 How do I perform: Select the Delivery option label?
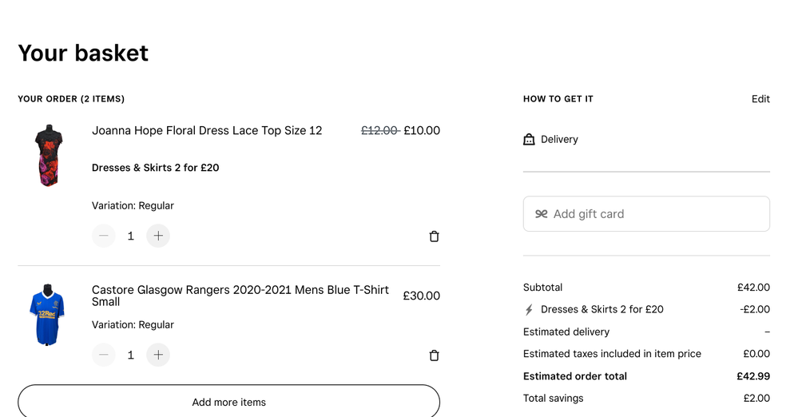559,139
